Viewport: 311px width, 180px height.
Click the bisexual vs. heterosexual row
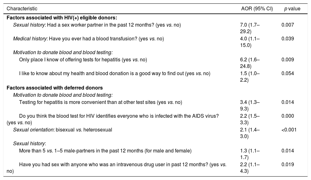(x=62, y=129)
